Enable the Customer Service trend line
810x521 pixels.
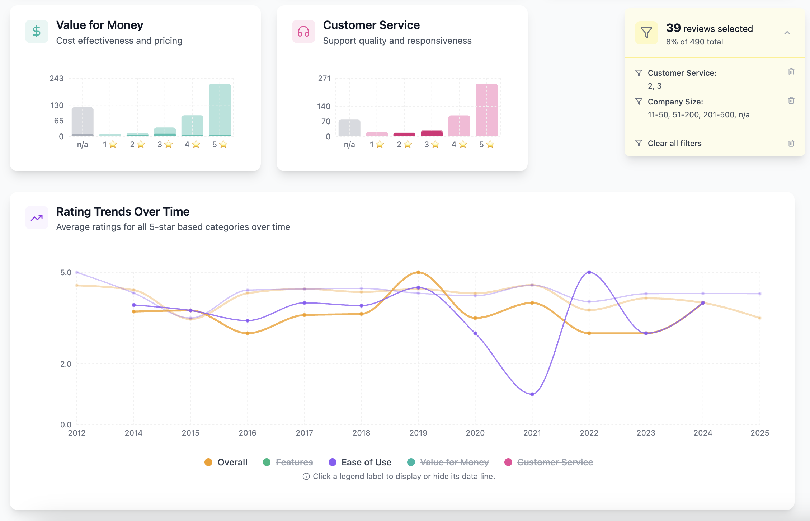coord(555,462)
